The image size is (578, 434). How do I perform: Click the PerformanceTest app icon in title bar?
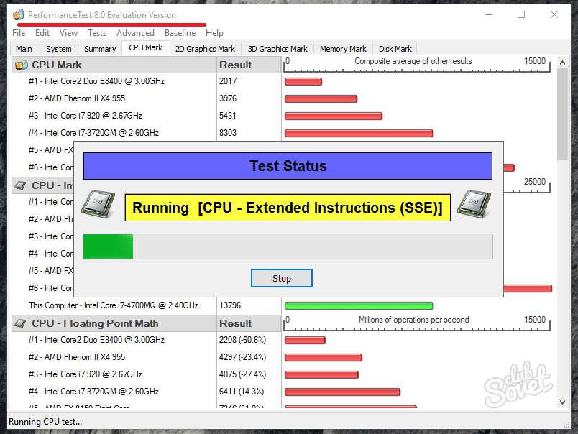point(19,15)
